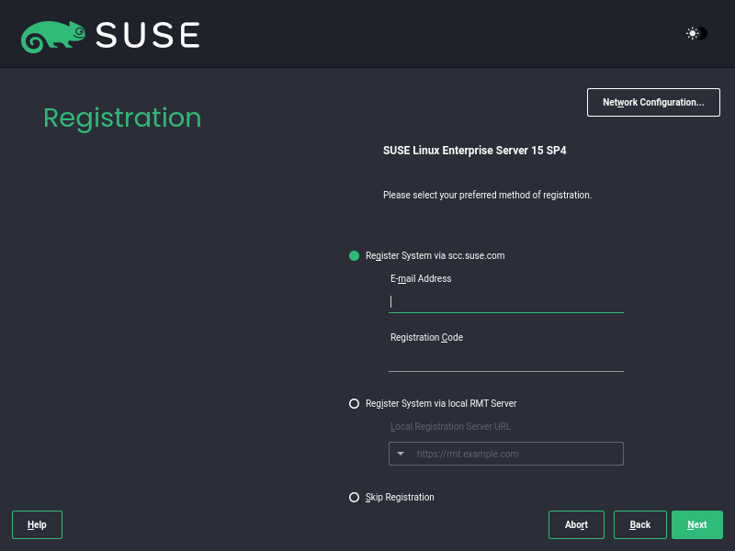
Task: Expand the Local Registration Server URL dropdown
Action: pos(401,454)
